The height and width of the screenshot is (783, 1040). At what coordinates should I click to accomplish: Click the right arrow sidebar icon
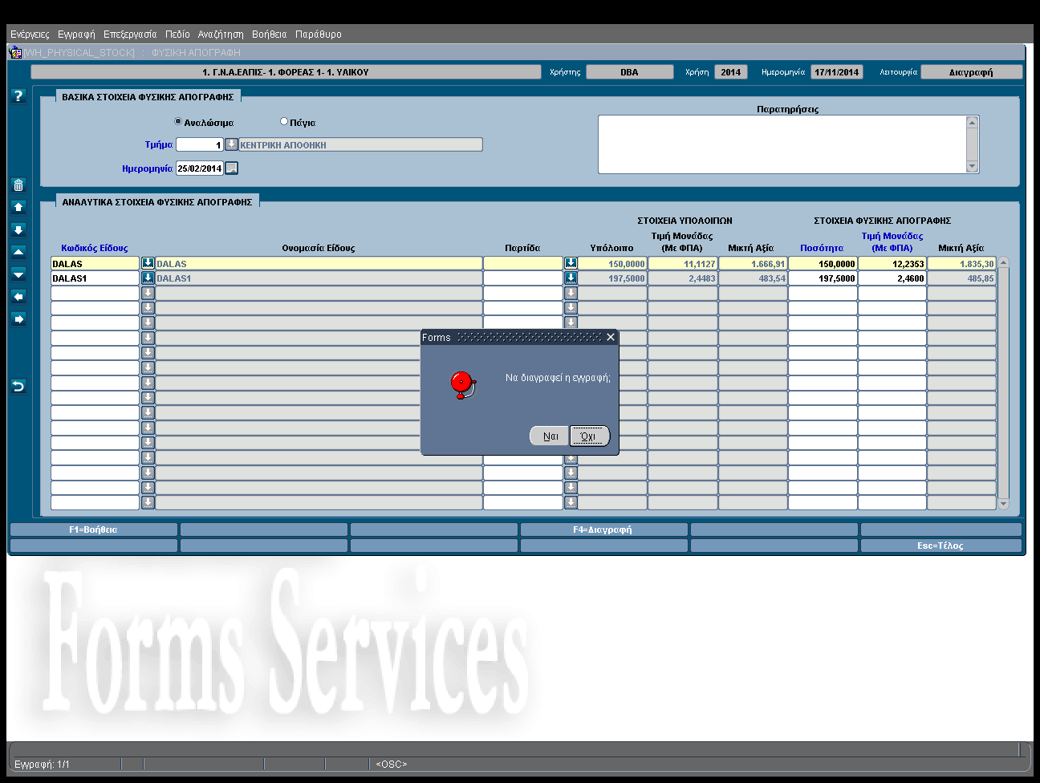tap(18, 319)
